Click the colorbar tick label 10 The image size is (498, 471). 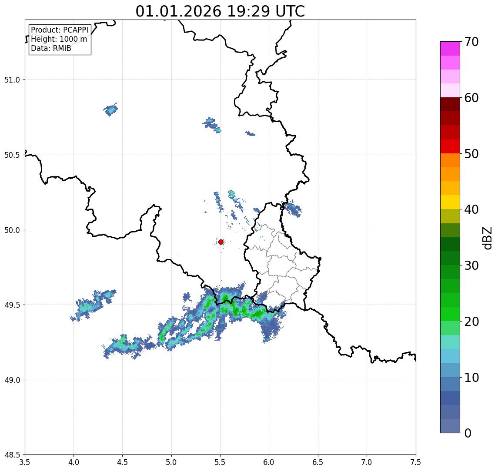471,378
